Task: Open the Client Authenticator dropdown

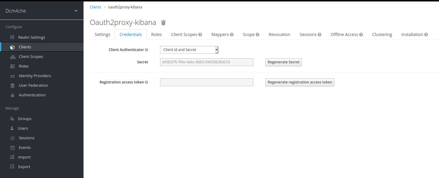Action: [x=189, y=50]
